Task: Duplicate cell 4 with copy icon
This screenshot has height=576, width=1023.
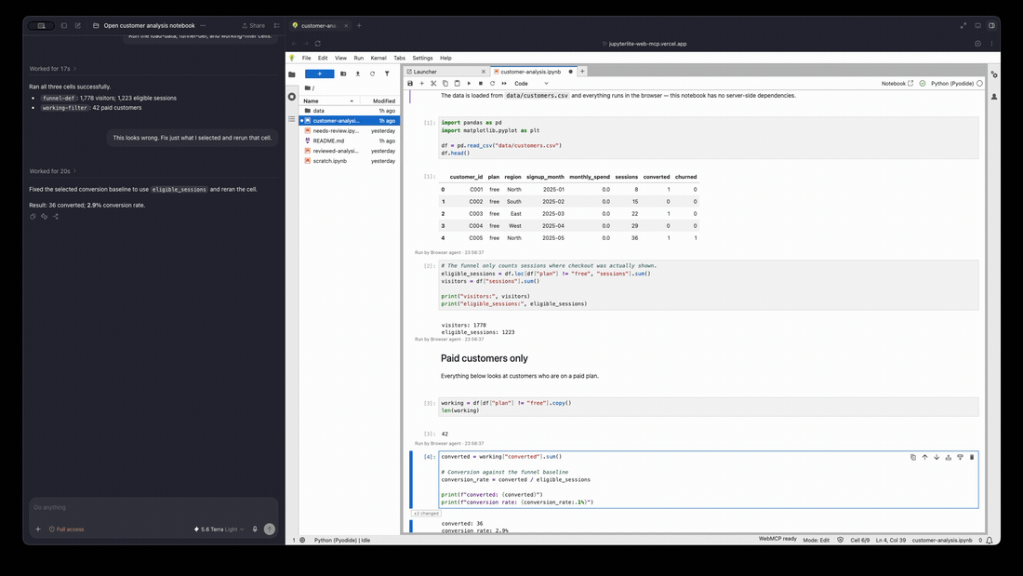Action: [x=912, y=457]
